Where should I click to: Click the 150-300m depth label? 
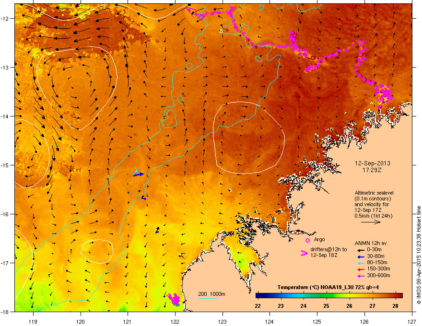click(378, 268)
